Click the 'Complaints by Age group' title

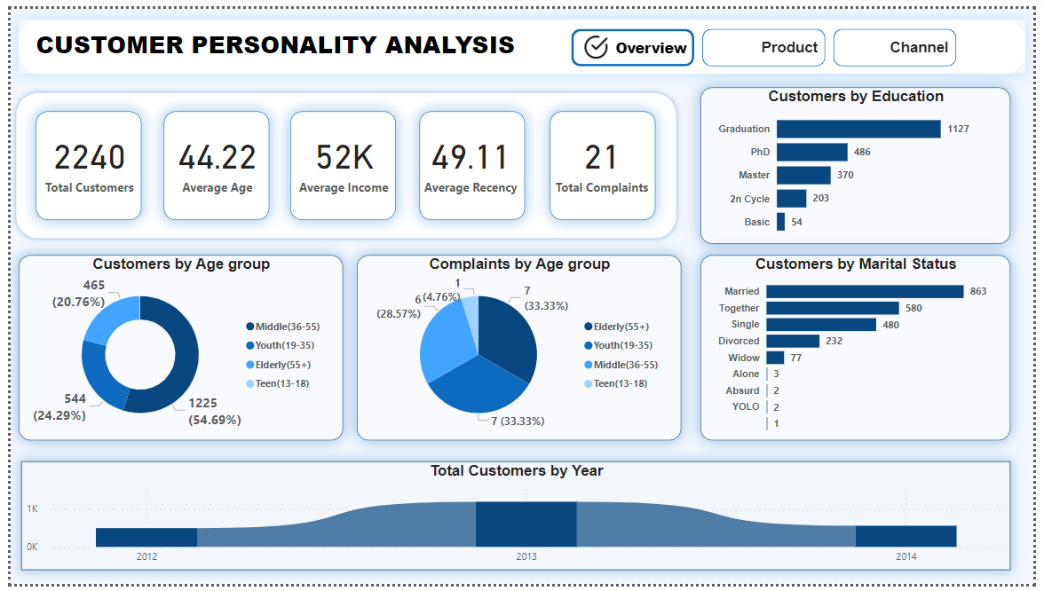pyautogui.click(x=519, y=264)
